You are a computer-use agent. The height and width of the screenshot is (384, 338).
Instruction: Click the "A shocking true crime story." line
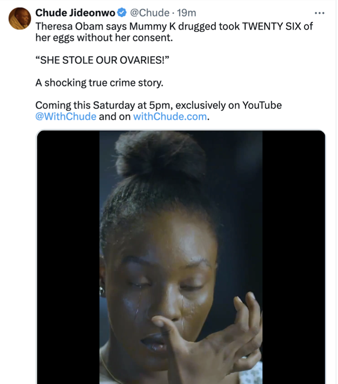(99, 83)
